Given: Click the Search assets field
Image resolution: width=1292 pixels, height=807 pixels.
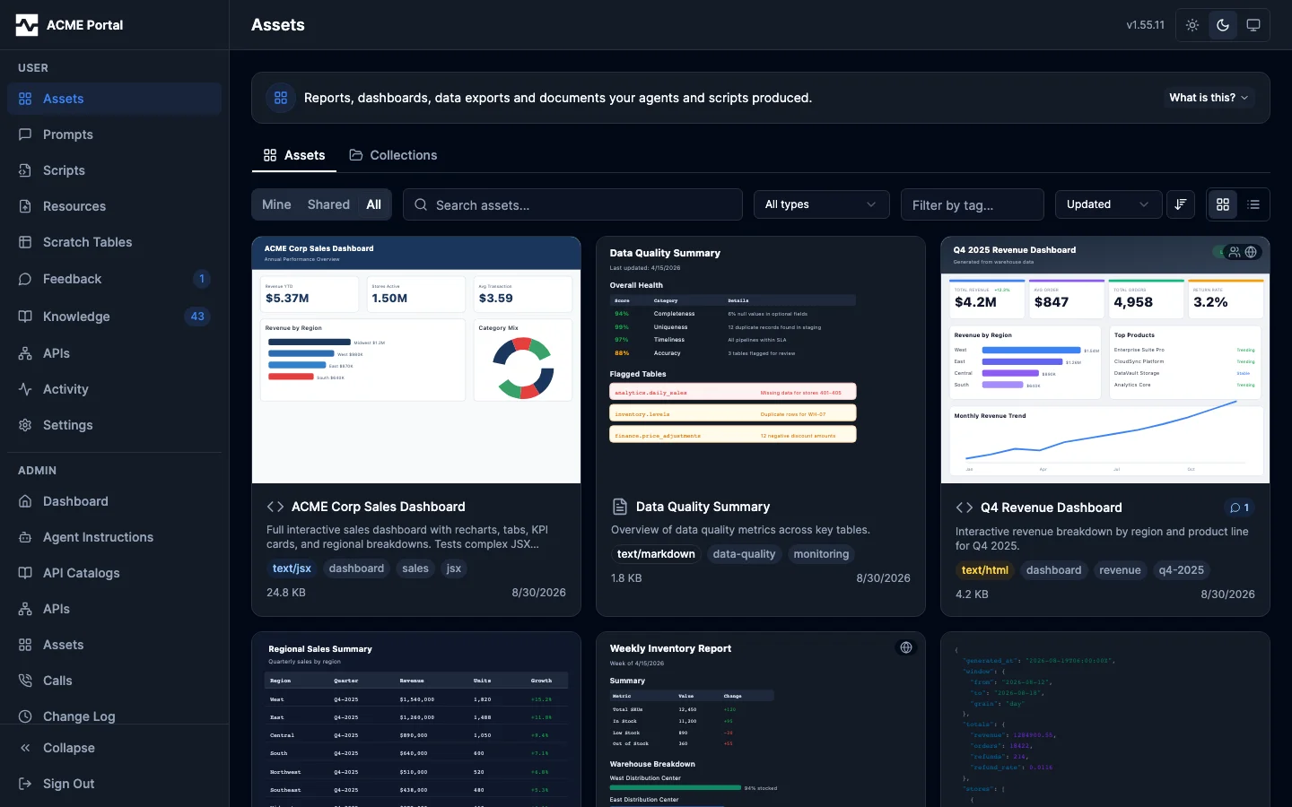Looking at the screenshot, I should (x=572, y=204).
